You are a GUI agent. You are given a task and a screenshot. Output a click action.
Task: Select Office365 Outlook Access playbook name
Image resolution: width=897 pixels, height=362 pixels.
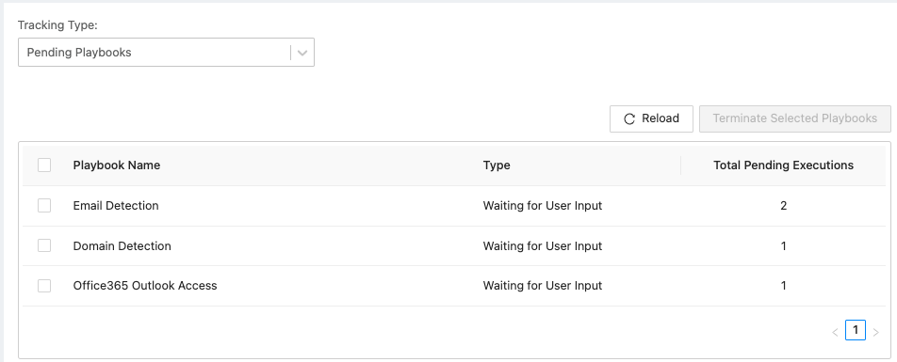tap(145, 286)
